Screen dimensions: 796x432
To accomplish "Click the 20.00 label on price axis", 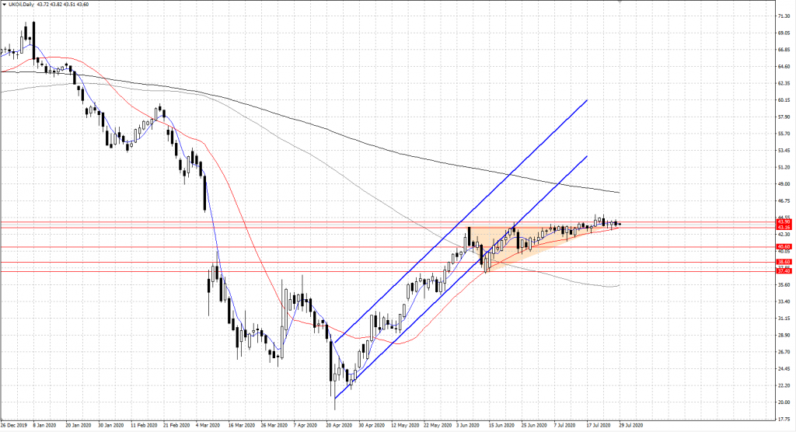I will coord(784,402).
